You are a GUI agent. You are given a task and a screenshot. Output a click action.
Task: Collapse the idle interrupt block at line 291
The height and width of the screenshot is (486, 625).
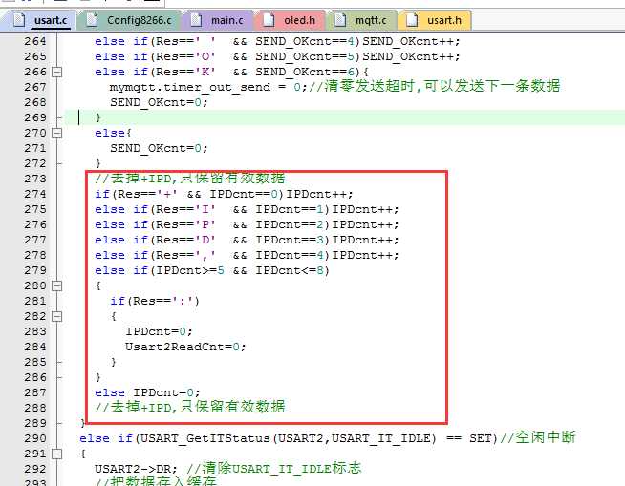point(57,454)
